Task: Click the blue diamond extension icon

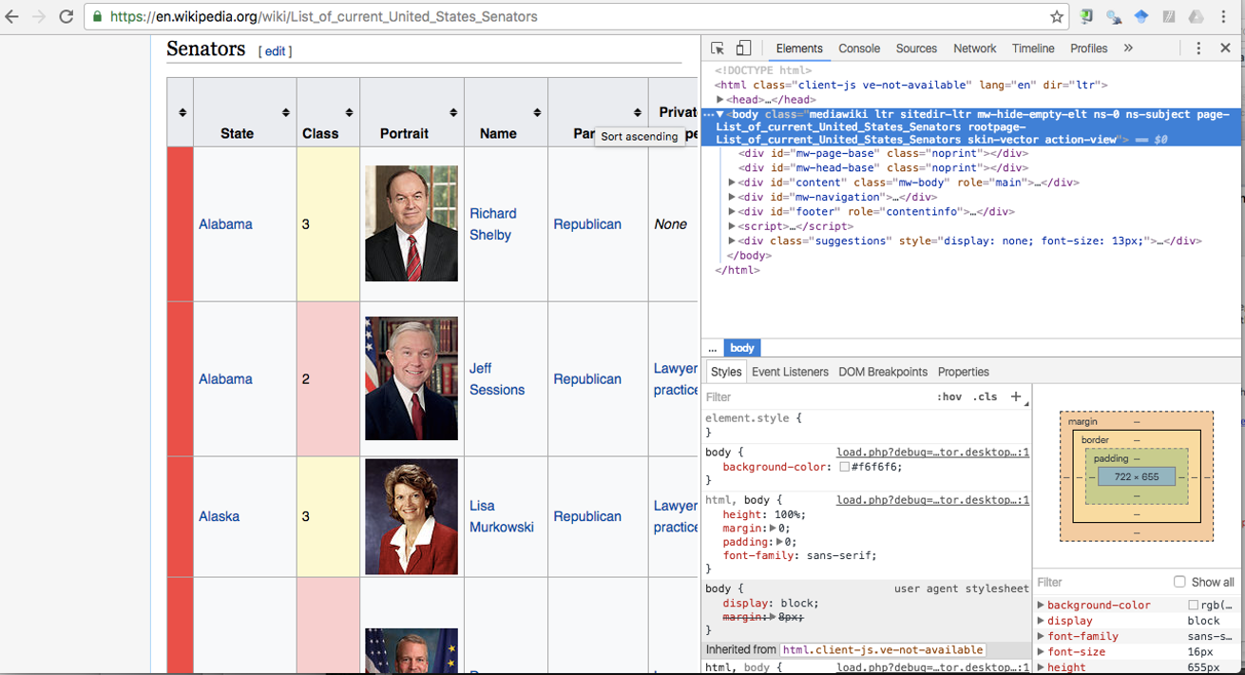Action: click(x=1141, y=17)
